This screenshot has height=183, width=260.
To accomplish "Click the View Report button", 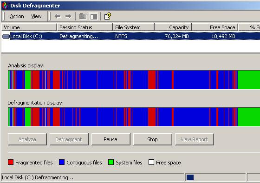I will pyautogui.click(x=195, y=139).
